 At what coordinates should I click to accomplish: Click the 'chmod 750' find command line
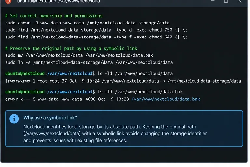click(96, 30)
